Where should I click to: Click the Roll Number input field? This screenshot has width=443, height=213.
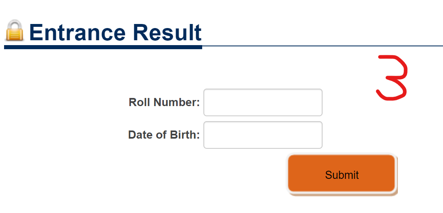[x=263, y=102]
